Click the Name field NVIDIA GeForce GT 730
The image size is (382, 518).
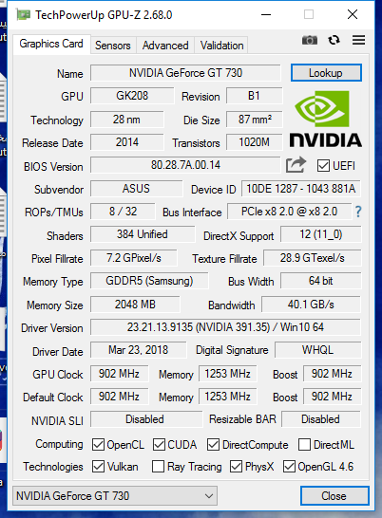(x=185, y=73)
